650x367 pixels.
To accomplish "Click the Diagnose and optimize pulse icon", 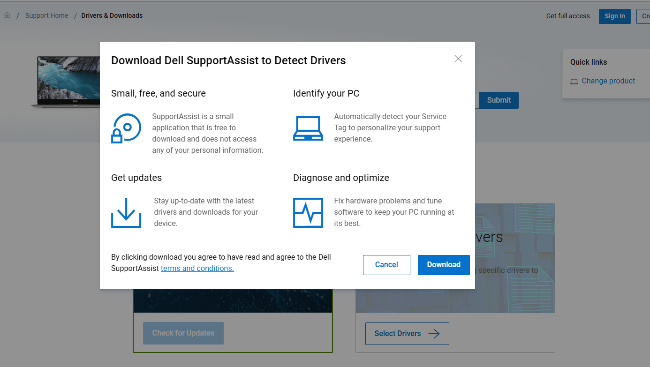I will (x=308, y=213).
